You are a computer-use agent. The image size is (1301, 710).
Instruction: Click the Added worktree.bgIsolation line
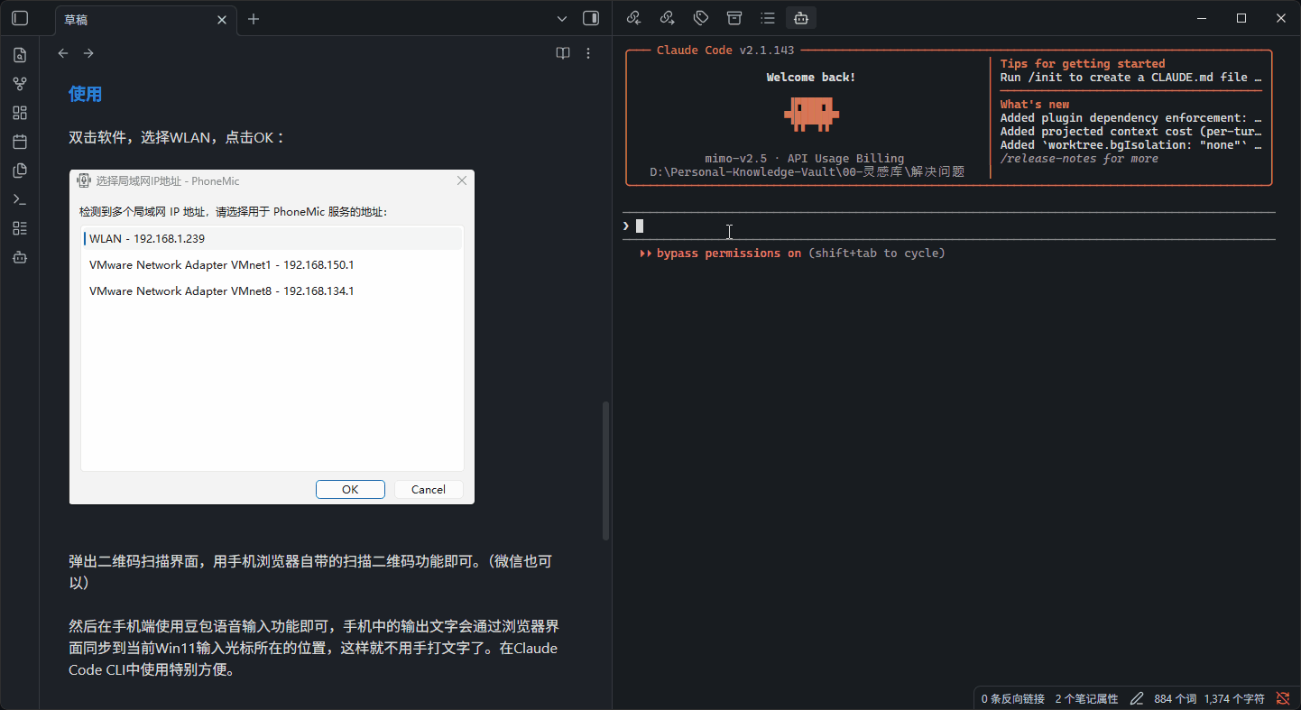1131,145
